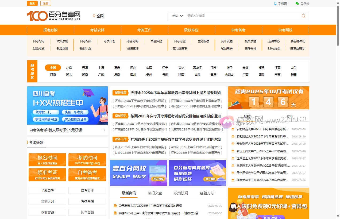Open the WeChat 公众号 icon

pos(297,3)
